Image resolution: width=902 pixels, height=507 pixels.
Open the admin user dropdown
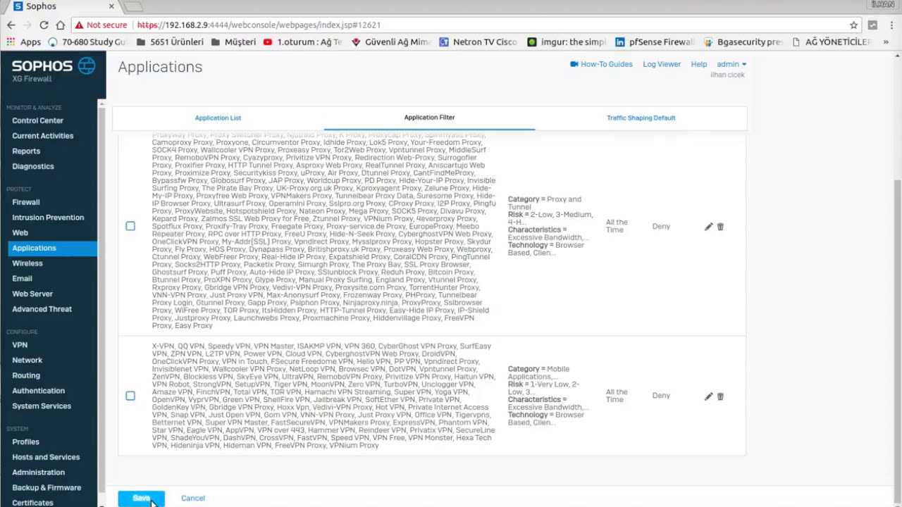point(731,64)
